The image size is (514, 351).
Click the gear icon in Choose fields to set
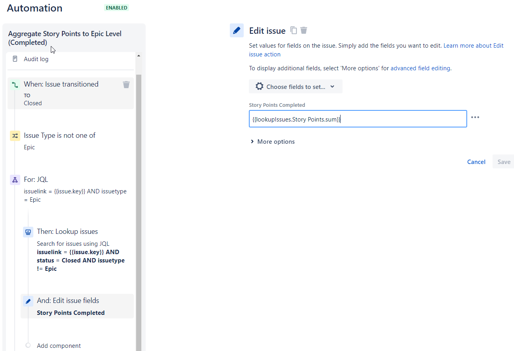[x=259, y=86]
